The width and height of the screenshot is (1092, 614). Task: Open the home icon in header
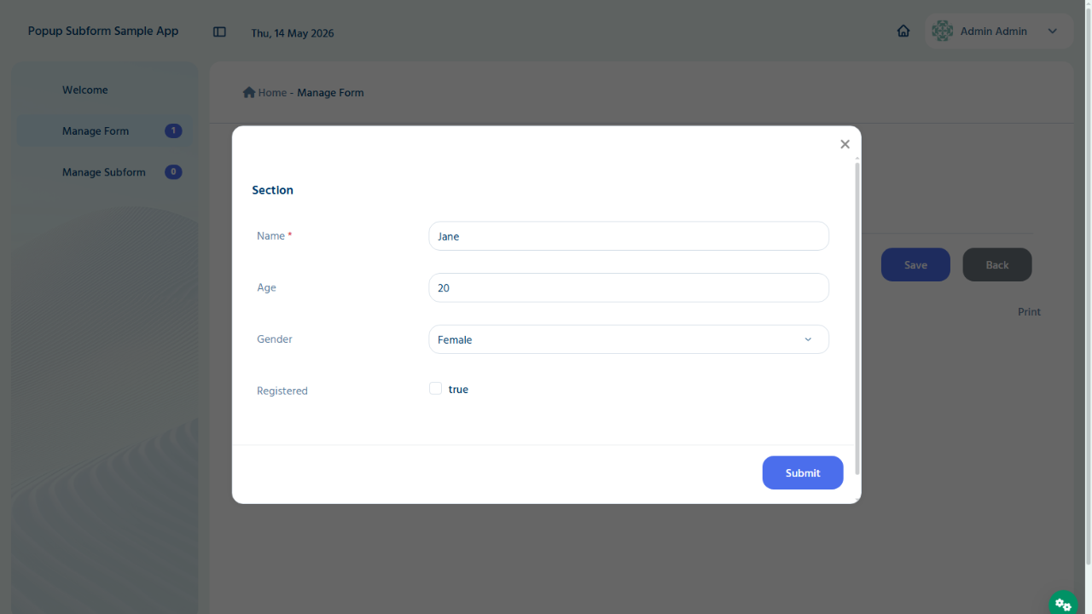(x=903, y=31)
